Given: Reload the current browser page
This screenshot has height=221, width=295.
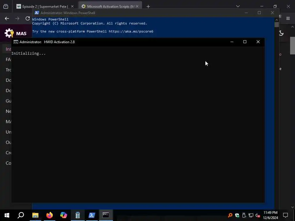Looking at the screenshot, I should pos(28,18).
